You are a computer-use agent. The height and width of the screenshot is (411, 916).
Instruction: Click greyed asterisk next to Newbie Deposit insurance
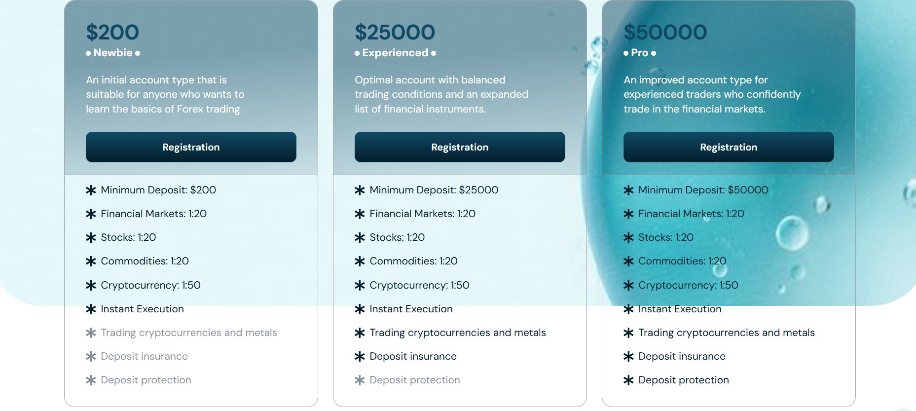click(x=91, y=356)
